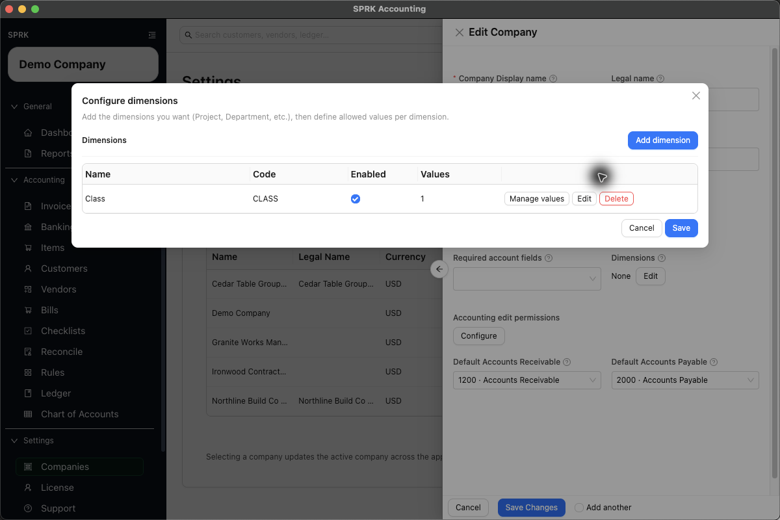Click the Vendors icon in sidebar
The width and height of the screenshot is (780, 520).
[x=28, y=289]
